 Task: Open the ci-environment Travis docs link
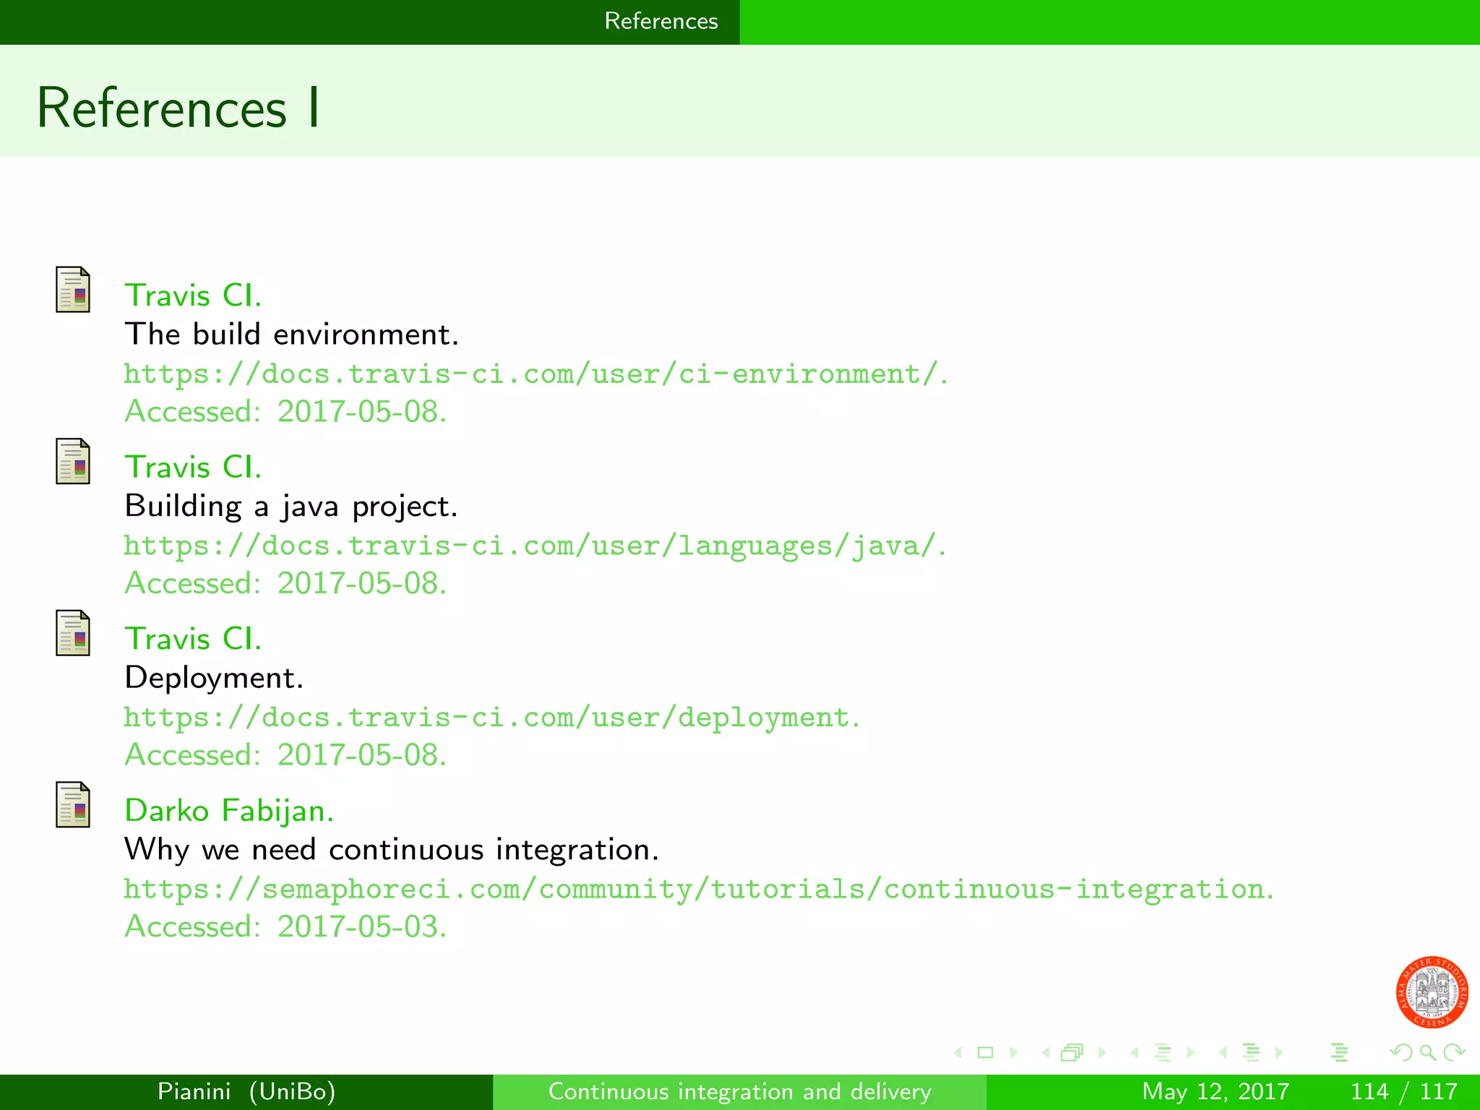pos(535,374)
